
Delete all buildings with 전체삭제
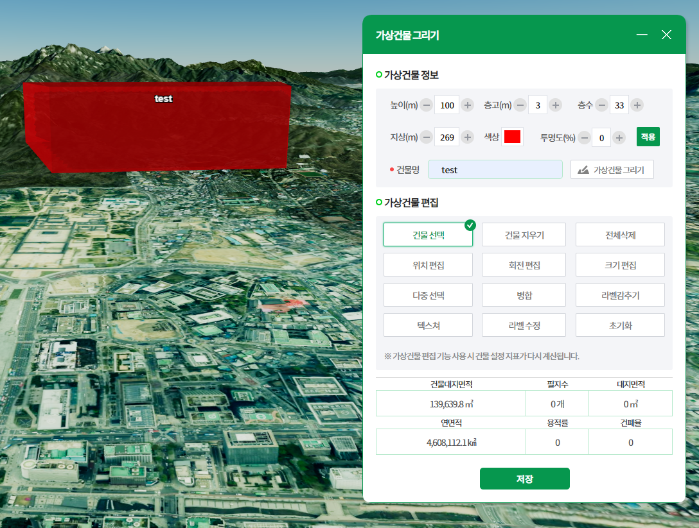click(620, 235)
